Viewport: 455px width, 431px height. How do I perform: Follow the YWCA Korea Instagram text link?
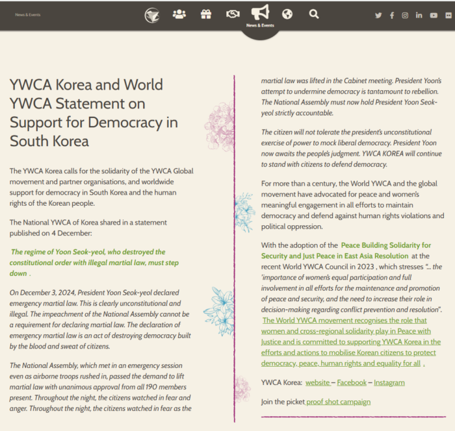[389, 382]
